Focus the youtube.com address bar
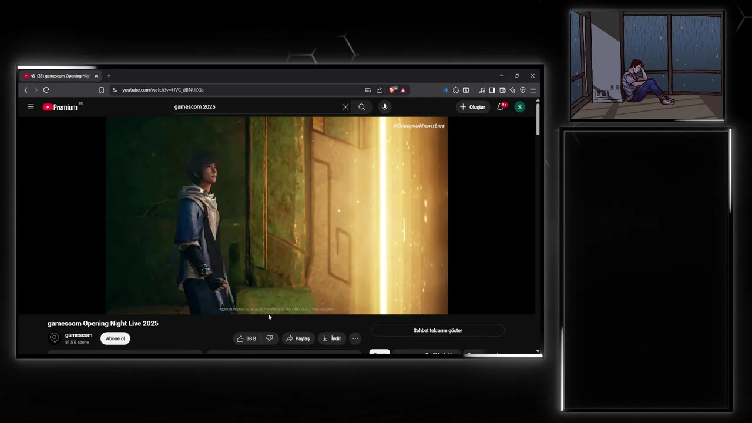 click(235, 90)
